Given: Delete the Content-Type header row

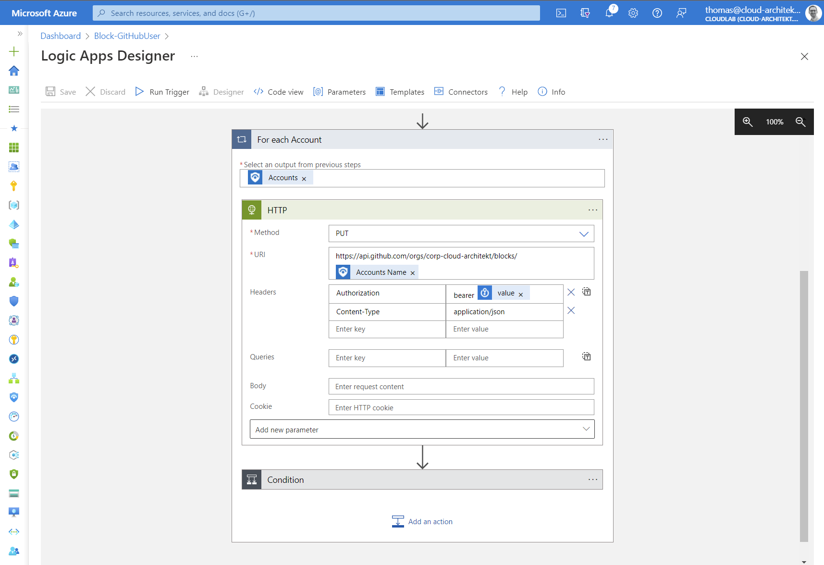Looking at the screenshot, I should pyautogui.click(x=571, y=310).
